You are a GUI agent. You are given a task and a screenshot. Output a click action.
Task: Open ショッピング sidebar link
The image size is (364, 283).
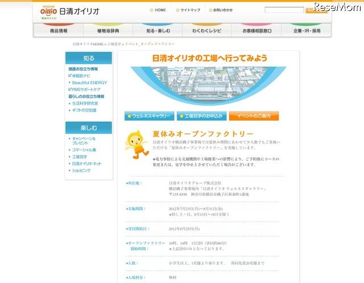tap(81, 171)
